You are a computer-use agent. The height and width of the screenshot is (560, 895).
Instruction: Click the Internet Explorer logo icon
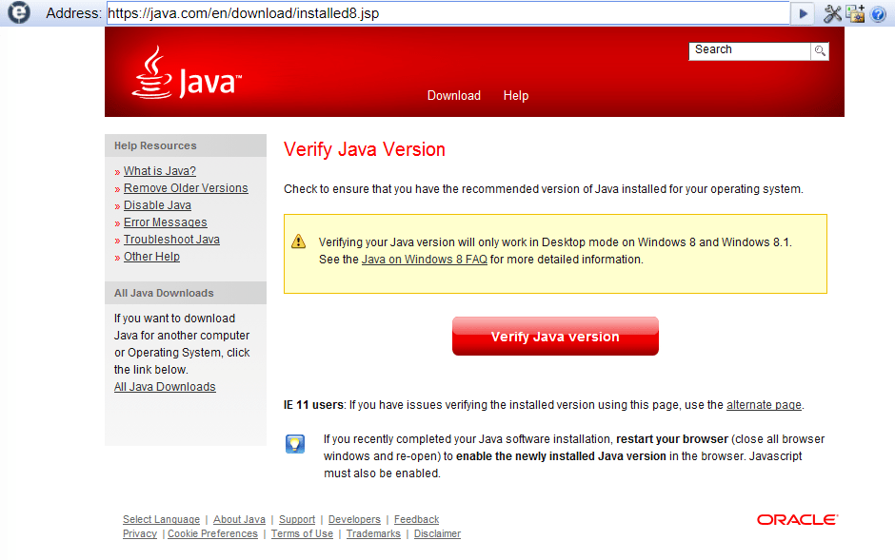pos(18,13)
